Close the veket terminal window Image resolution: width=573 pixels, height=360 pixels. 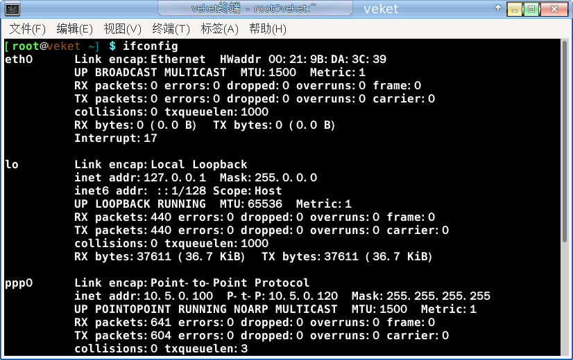pyautogui.click(x=554, y=9)
